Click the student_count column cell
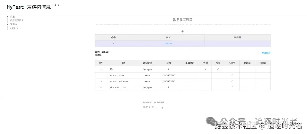This screenshot has width=307, height=134. pyautogui.click(x=123, y=87)
